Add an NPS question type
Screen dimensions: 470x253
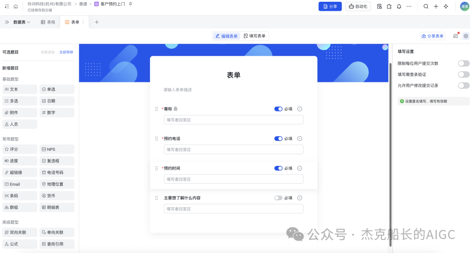coord(57,149)
